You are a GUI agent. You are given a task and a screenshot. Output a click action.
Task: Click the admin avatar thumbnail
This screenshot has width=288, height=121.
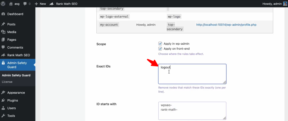[285, 4]
